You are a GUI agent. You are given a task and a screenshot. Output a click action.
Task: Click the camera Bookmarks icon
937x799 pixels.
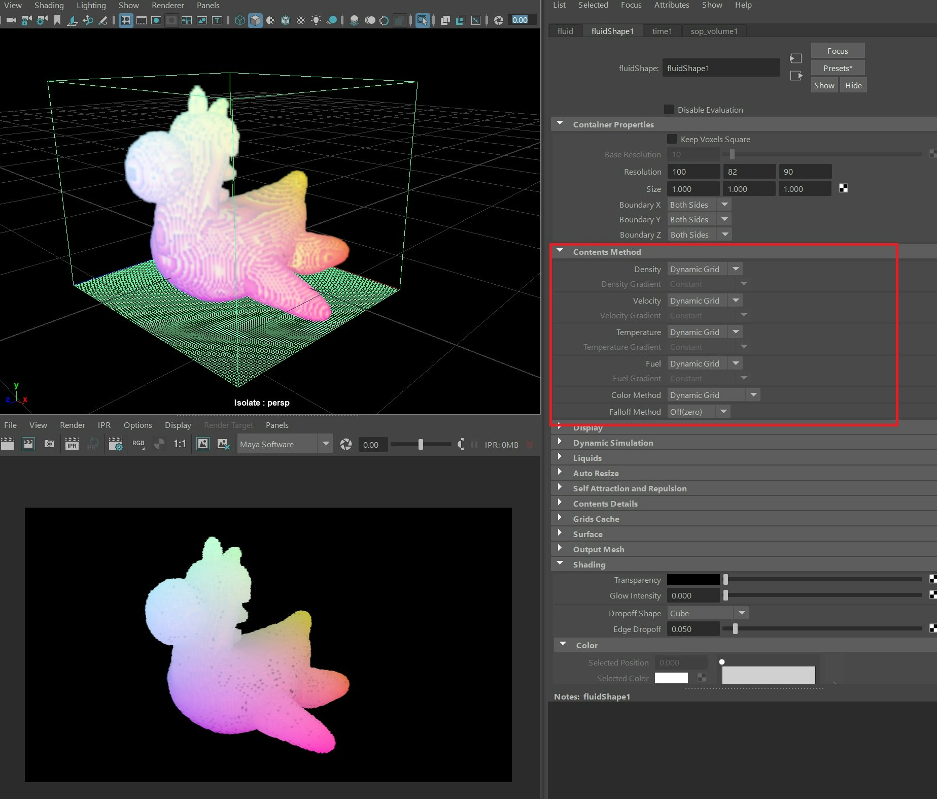pyautogui.click(x=57, y=20)
